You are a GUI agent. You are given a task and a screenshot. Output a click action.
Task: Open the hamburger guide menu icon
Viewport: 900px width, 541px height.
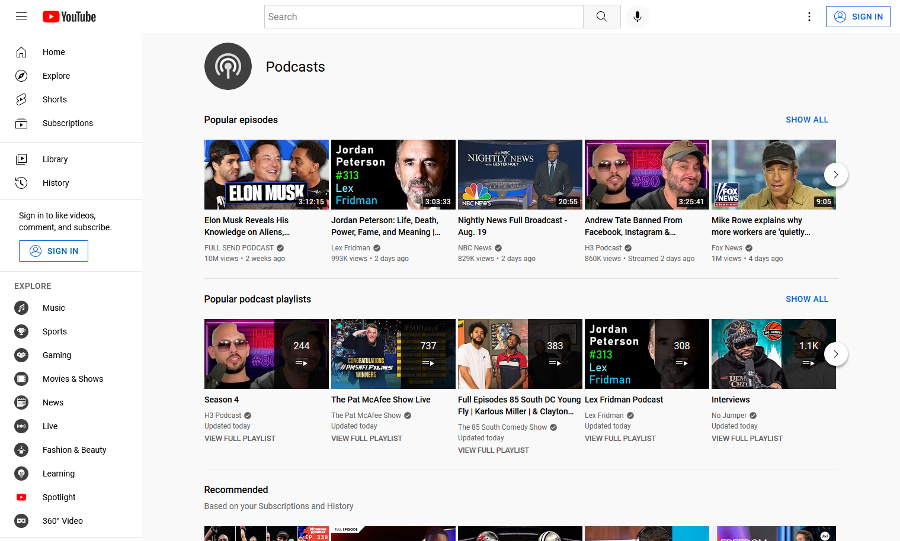[21, 17]
